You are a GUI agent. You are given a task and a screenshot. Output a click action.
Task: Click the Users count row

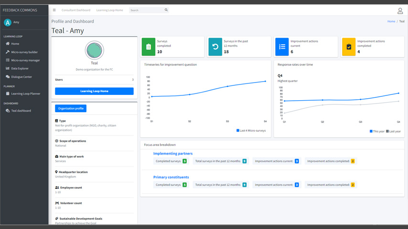coord(94,80)
